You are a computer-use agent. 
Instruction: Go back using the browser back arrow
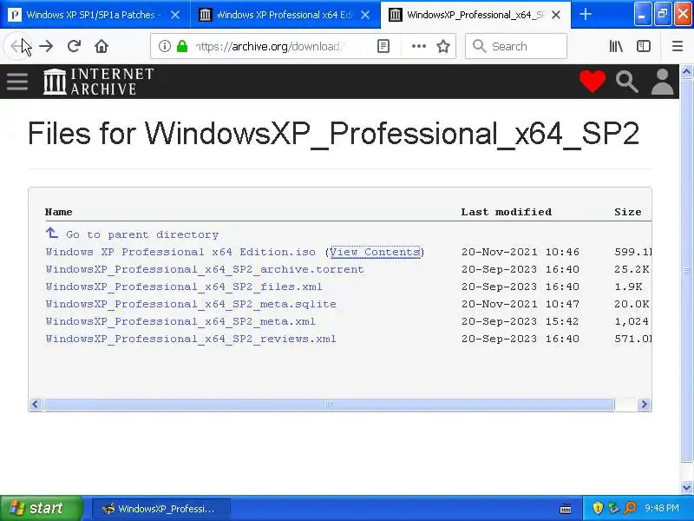[x=17, y=46]
